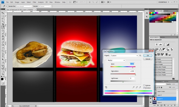Select the Move tool
179x107 pixels.
pos(3,13)
